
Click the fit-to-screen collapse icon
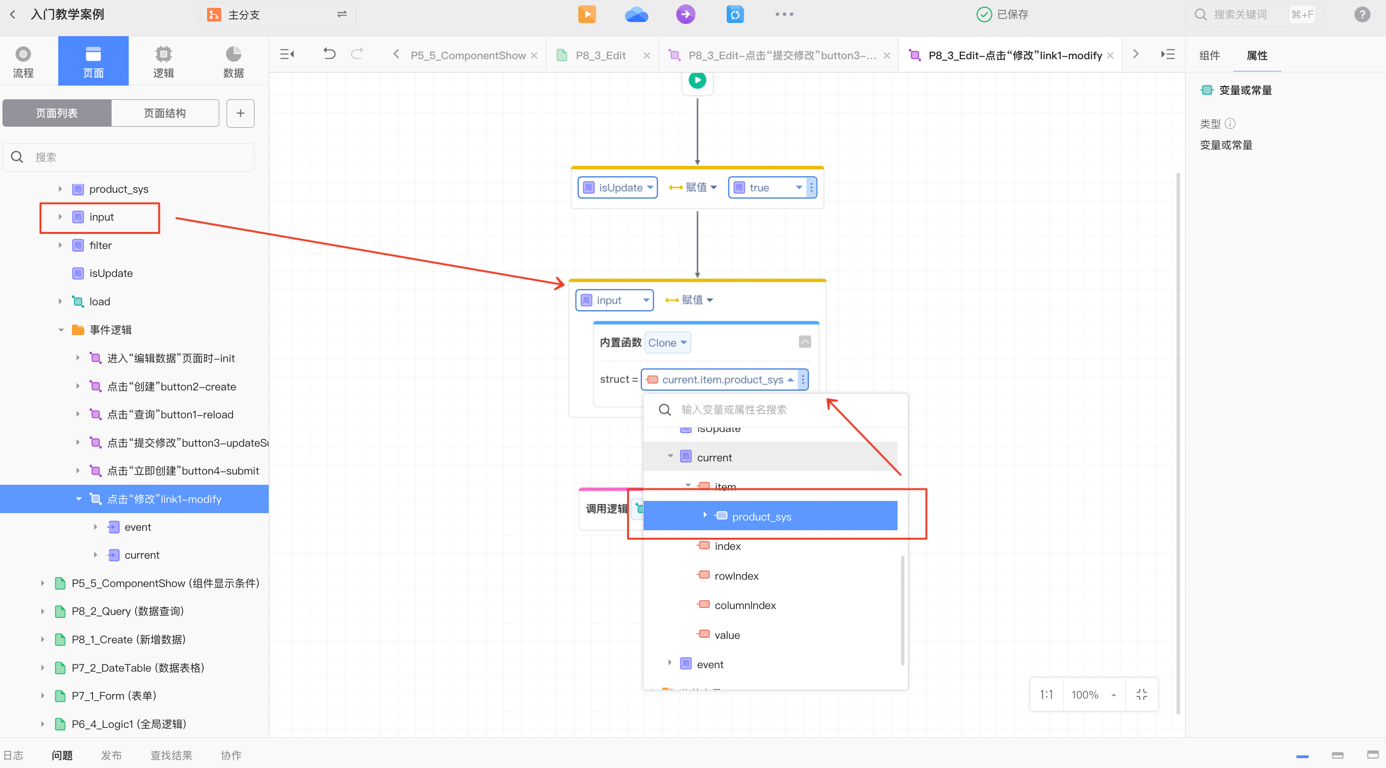[1141, 694]
